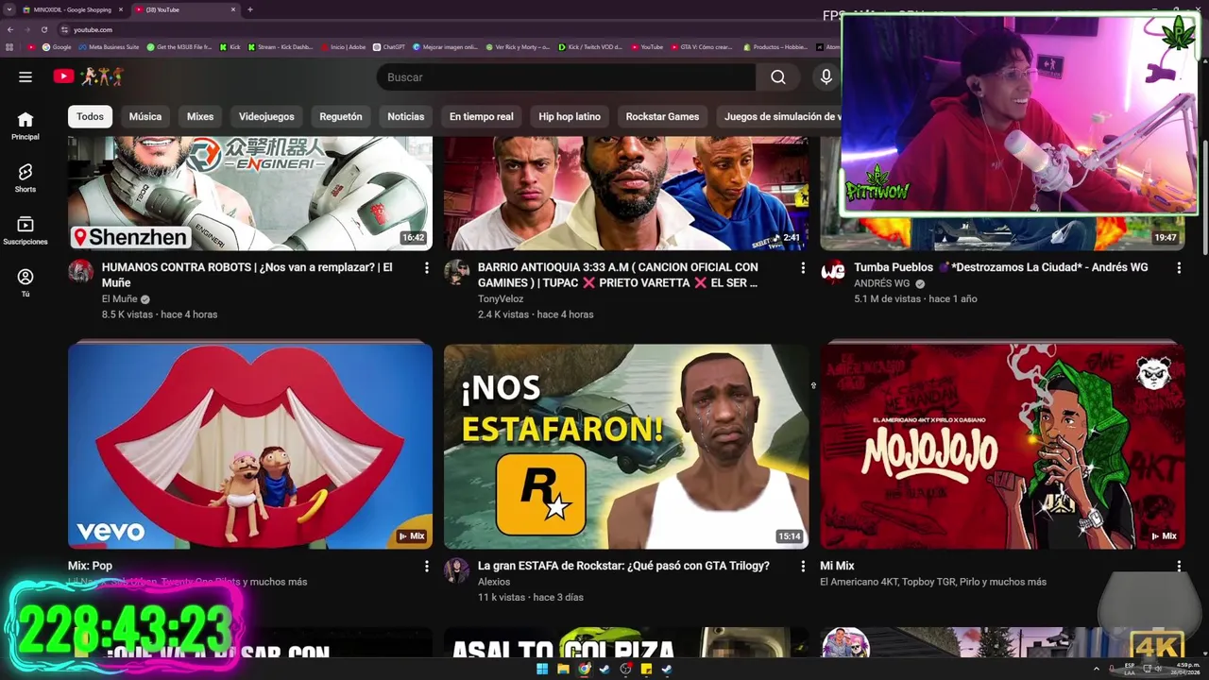Screen dimensions: 1209x680
Task: Open options menu for Mix: Pop
Action: pos(427,567)
